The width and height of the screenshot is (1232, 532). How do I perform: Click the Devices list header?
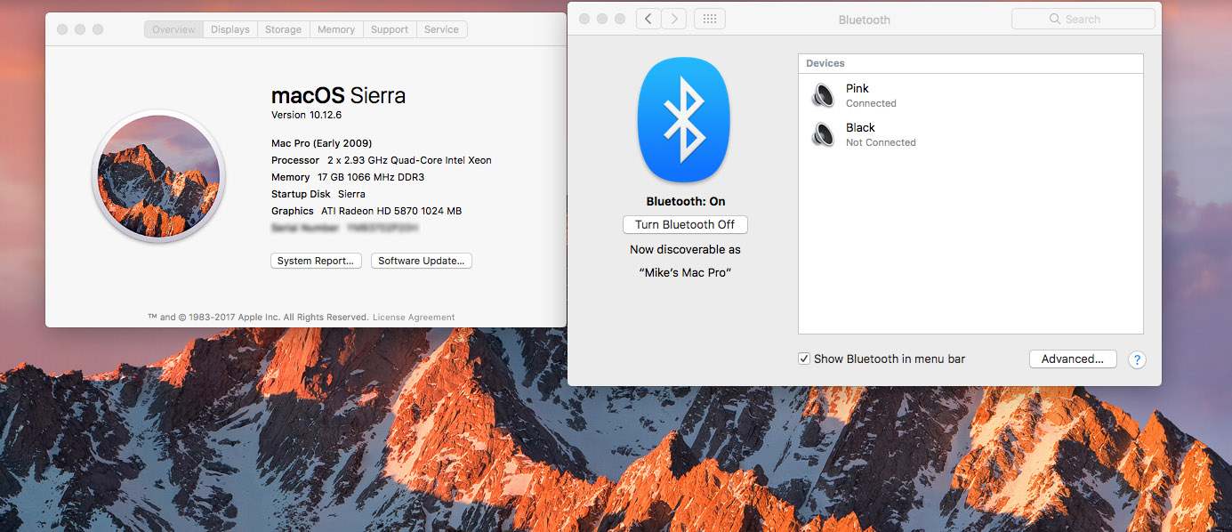970,63
